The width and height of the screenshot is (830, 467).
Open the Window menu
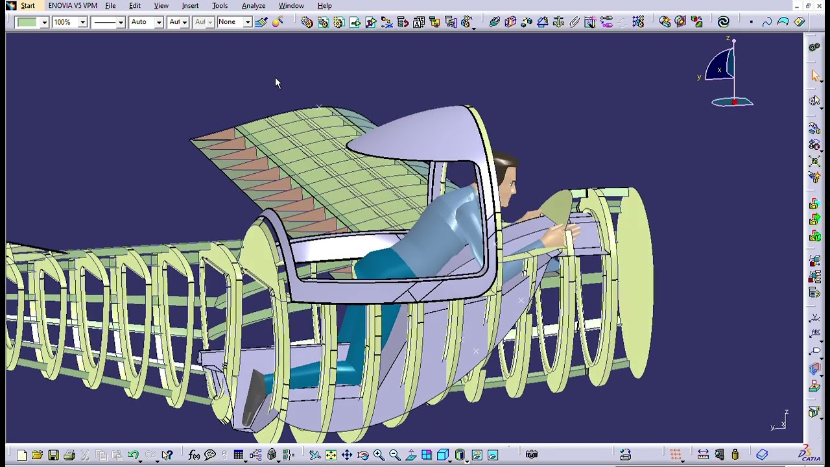[291, 6]
